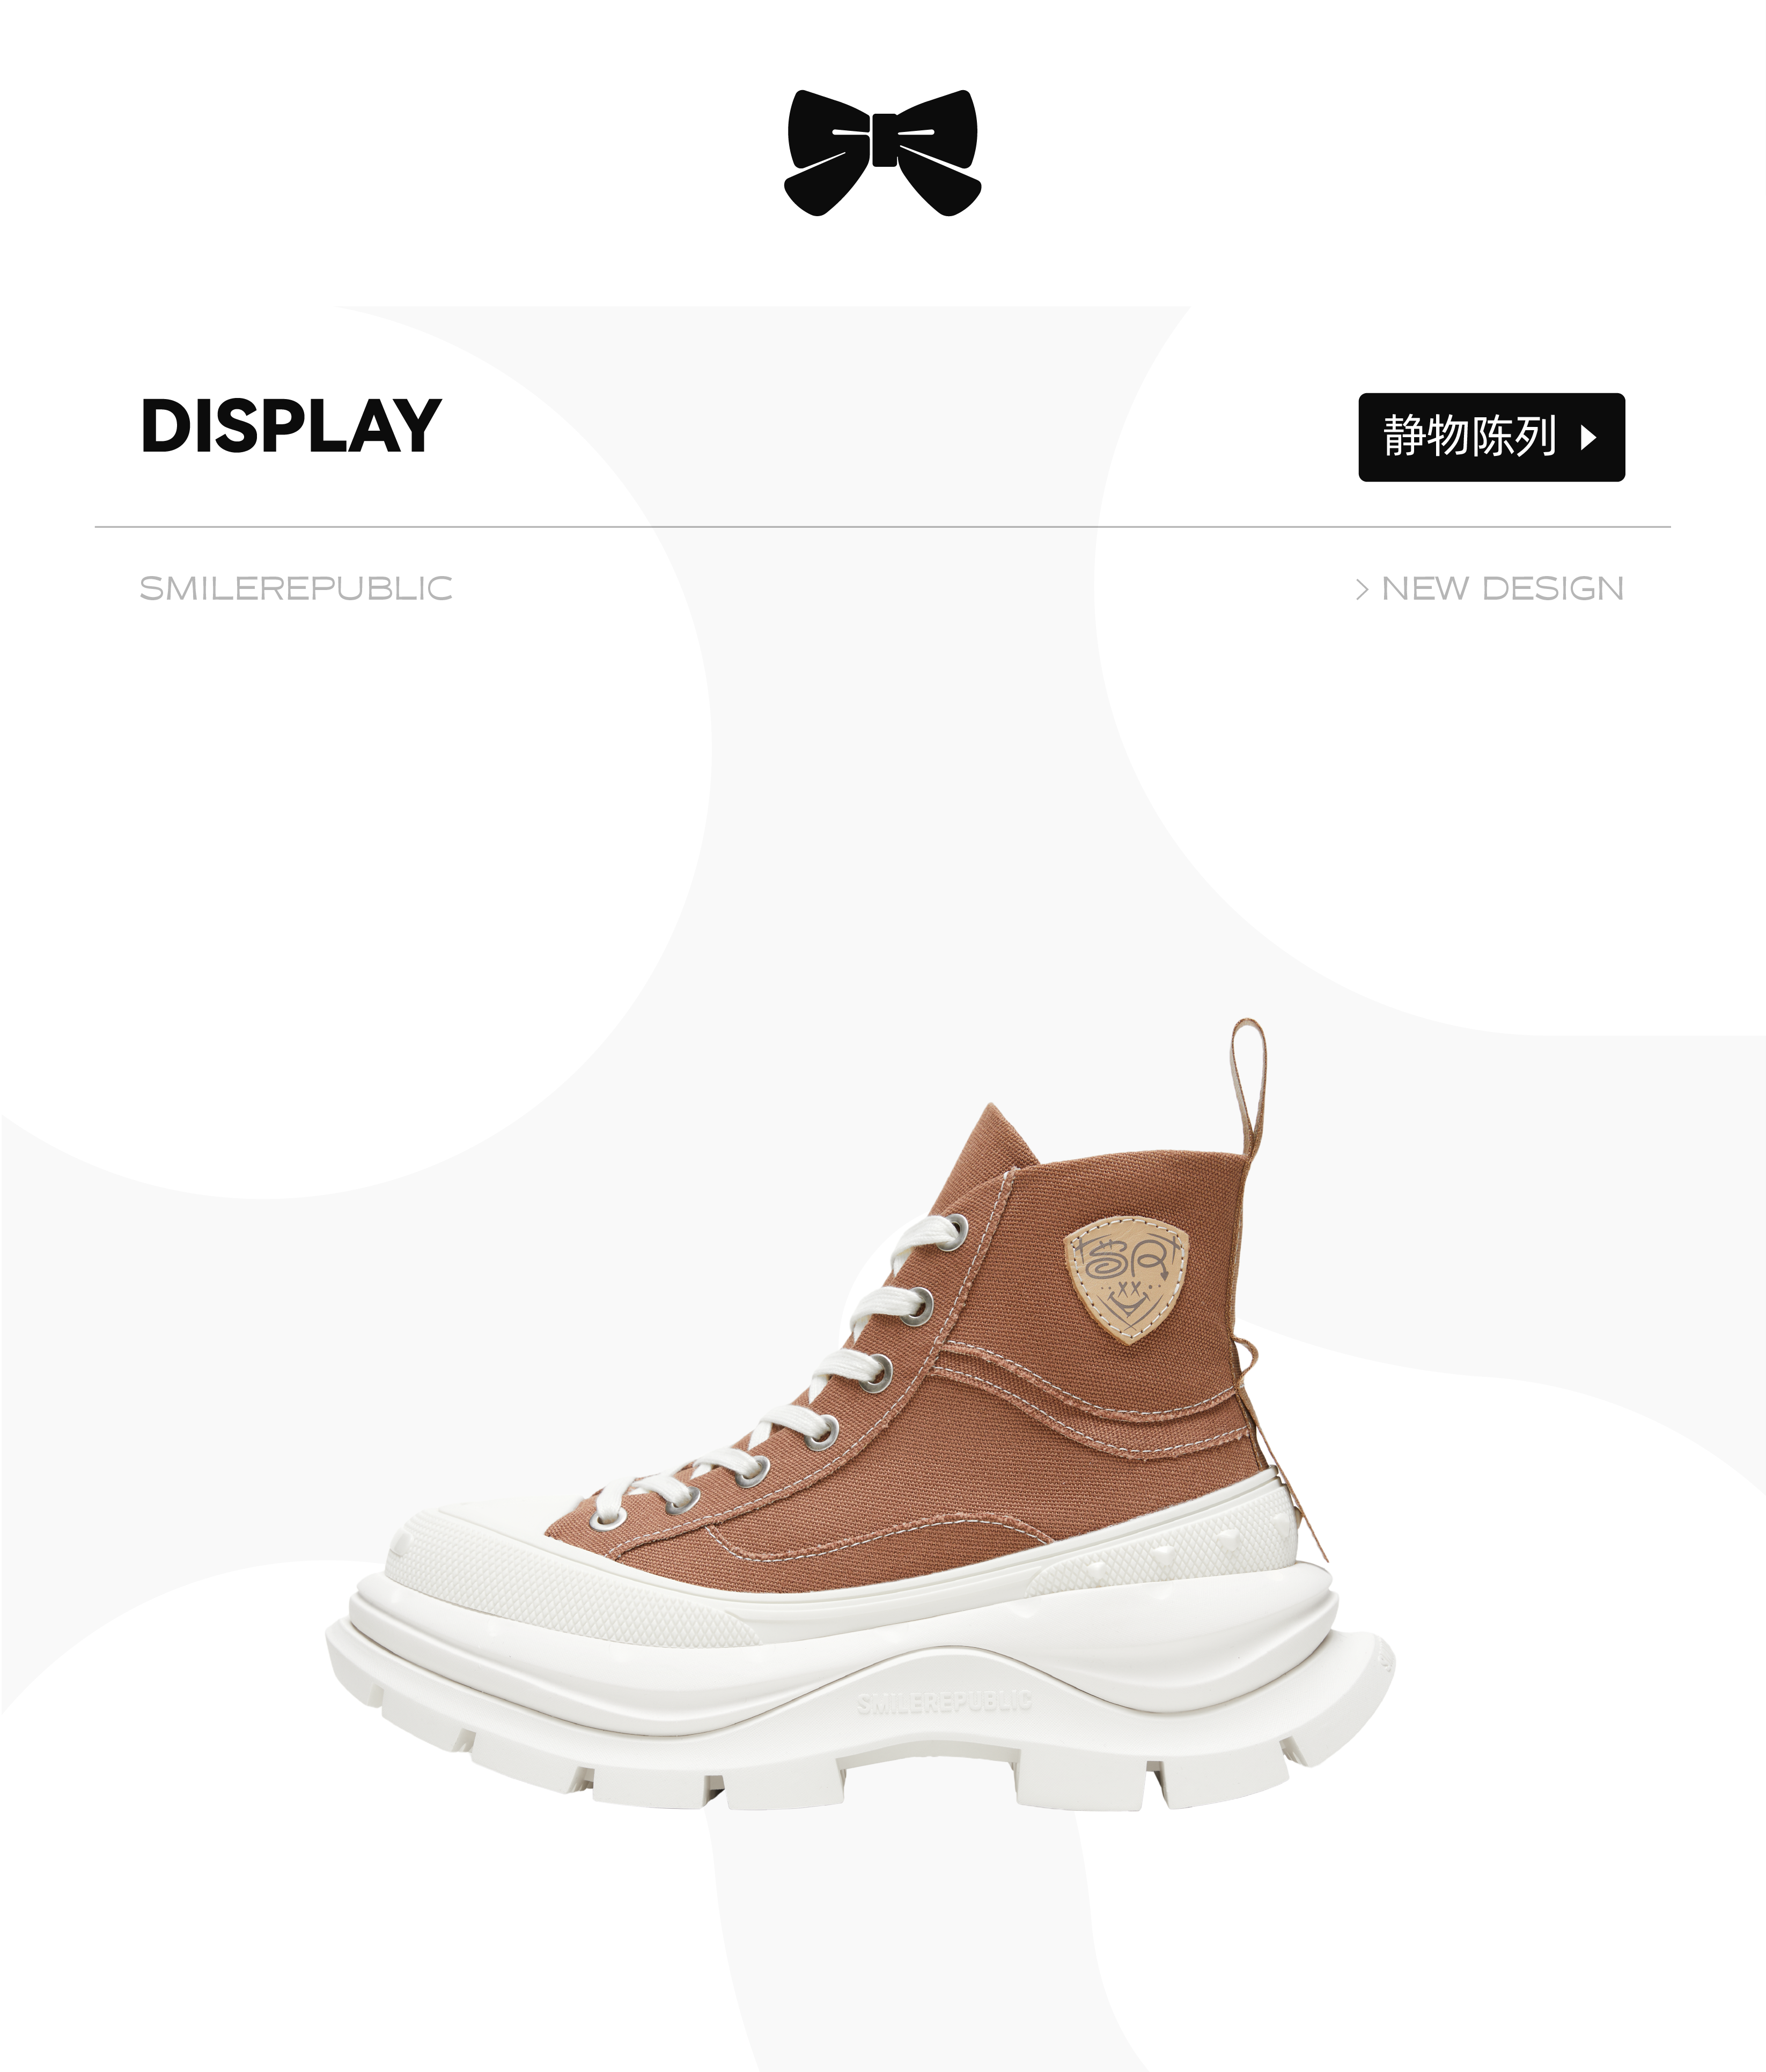Click the DISPLAY heading text
Image resolution: width=1766 pixels, height=2072 pixels.
point(291,425)
